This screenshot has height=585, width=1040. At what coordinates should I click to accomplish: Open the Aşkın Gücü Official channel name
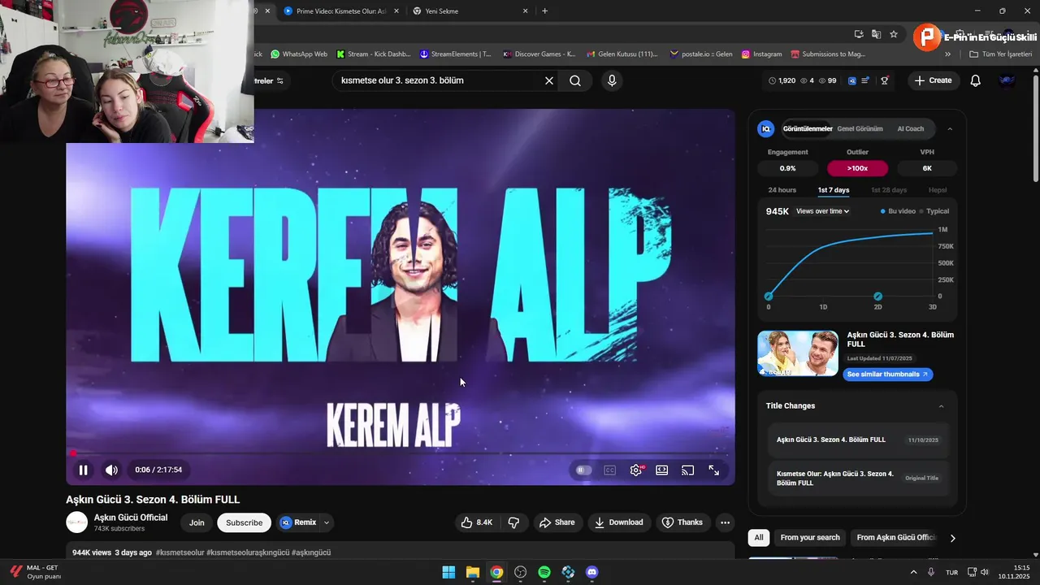[x=131, y=518]
